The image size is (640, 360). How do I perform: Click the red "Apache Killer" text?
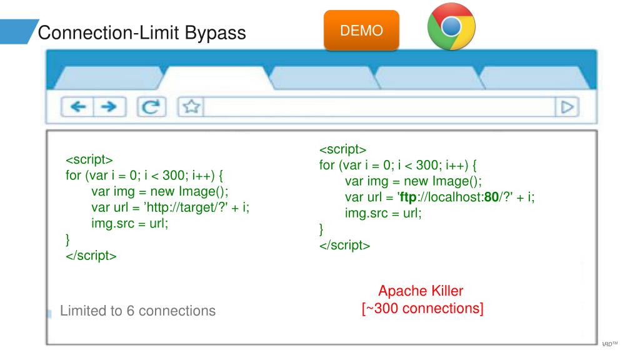421,291
